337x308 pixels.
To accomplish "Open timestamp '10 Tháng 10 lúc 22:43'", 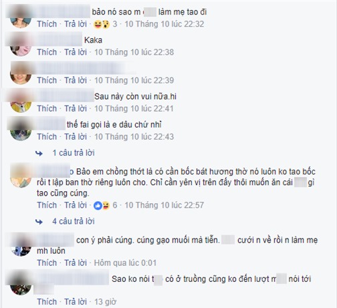I will (x=134, y=137).
